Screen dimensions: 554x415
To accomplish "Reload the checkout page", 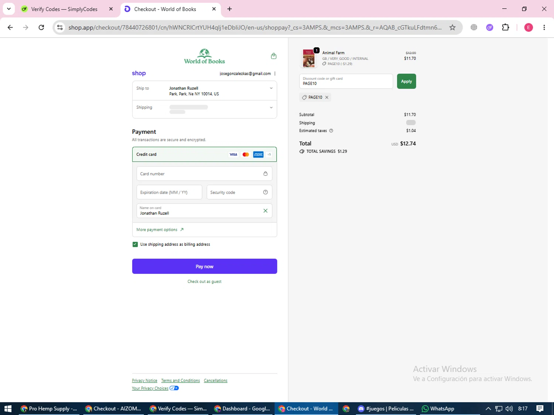I will [x=41, y=27].
